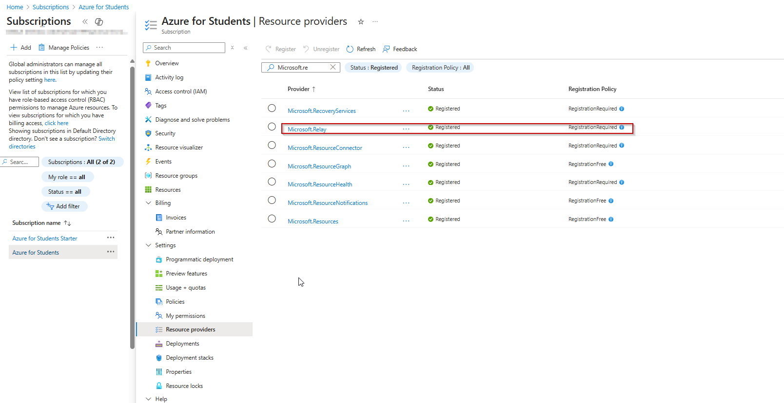Open the Status : Registered filter

[x=374, y=68]
